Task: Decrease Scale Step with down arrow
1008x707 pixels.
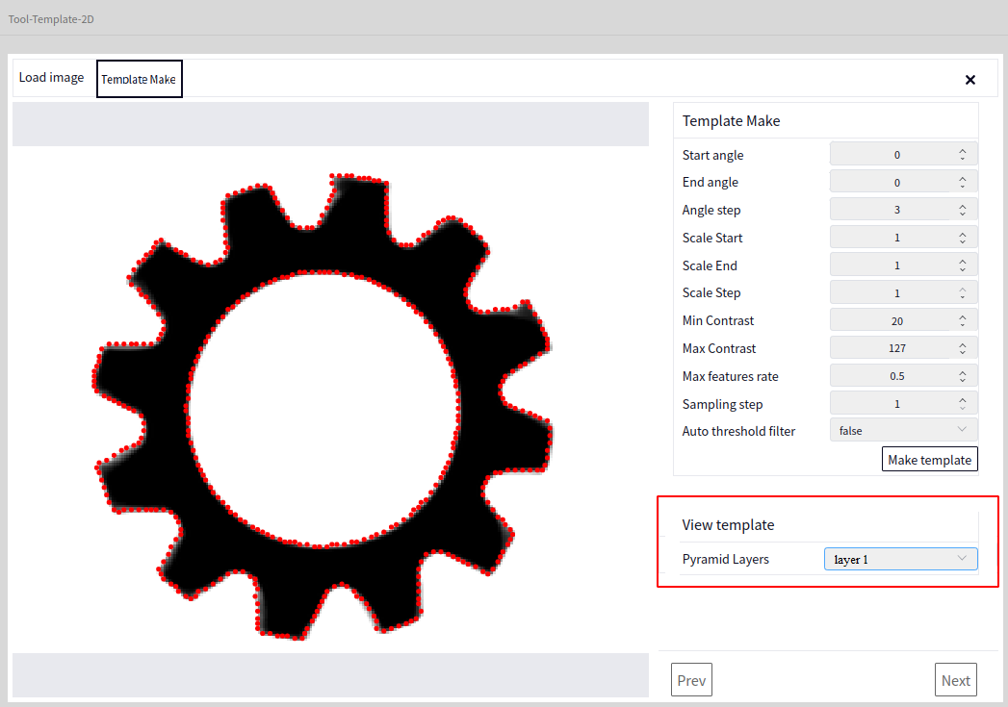Action: (x=963, y=296)
